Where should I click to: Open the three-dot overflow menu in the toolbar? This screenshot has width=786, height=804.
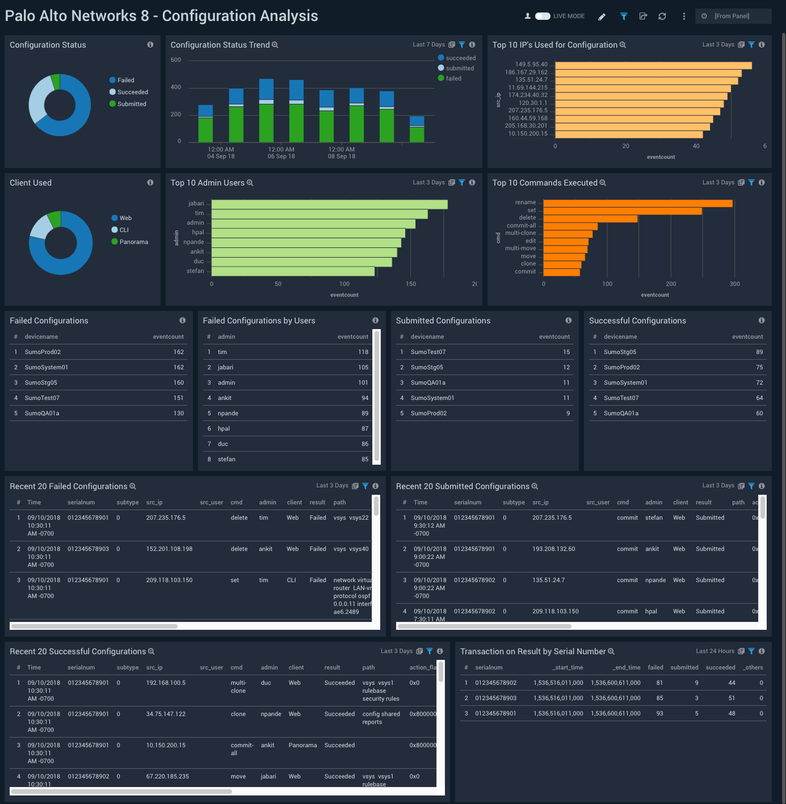tap(684, 16)
